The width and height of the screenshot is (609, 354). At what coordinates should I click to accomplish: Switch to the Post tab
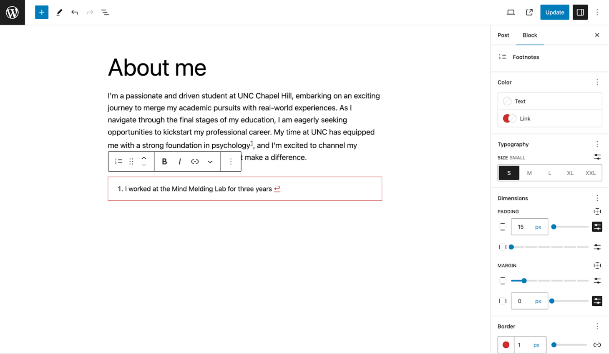pos(503,35)
